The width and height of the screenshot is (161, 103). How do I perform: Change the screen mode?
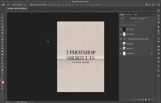point(2,89)
